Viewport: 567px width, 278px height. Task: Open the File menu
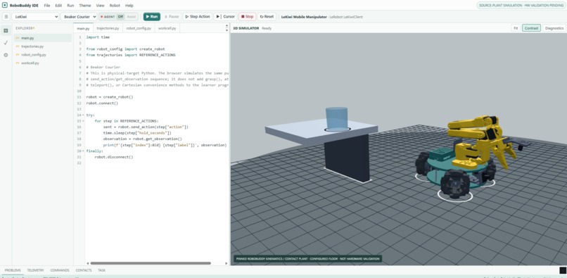(x=47, y=6)
